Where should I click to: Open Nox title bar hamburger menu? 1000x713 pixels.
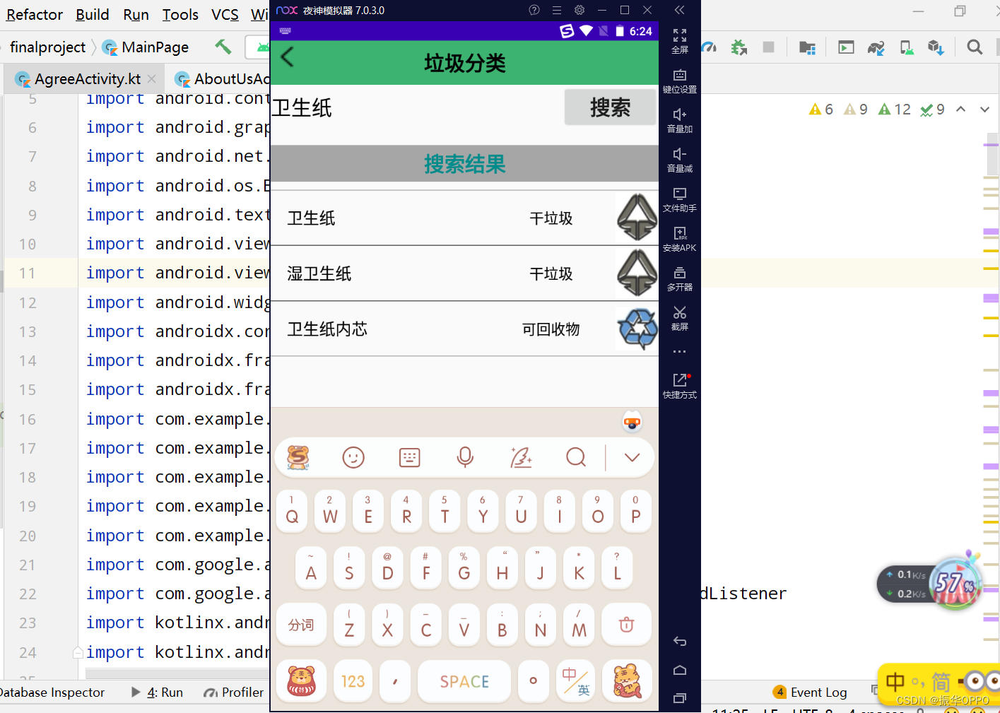tap(557, 10)
